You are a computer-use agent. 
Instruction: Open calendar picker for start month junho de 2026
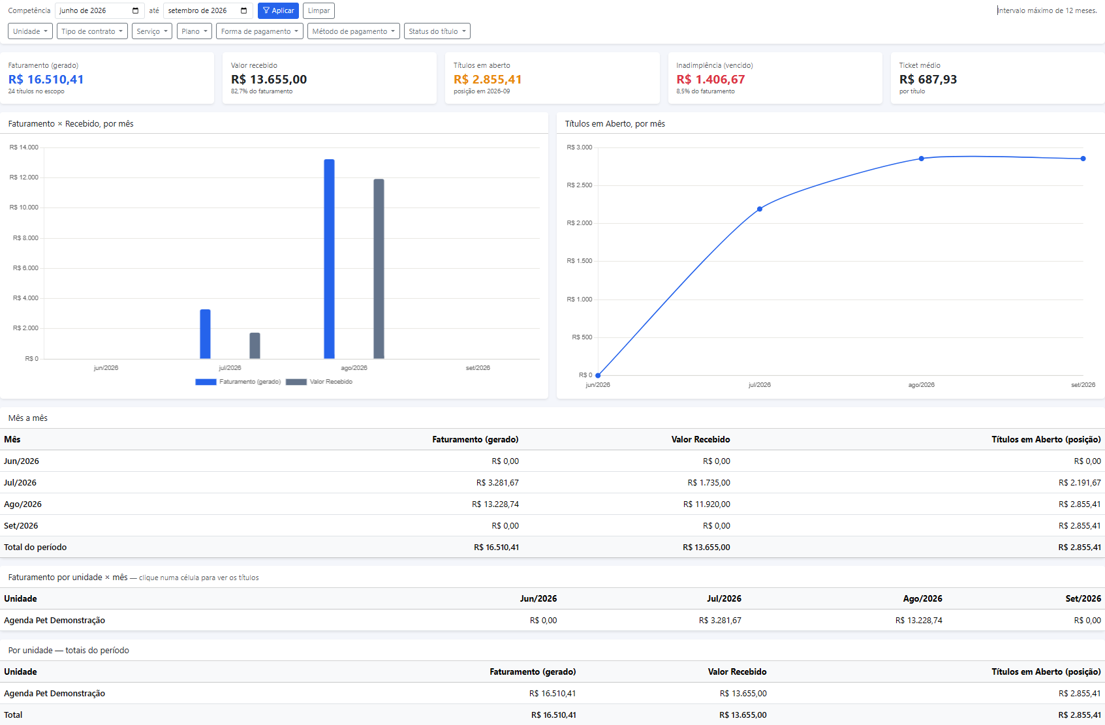(x=135, y=10)
